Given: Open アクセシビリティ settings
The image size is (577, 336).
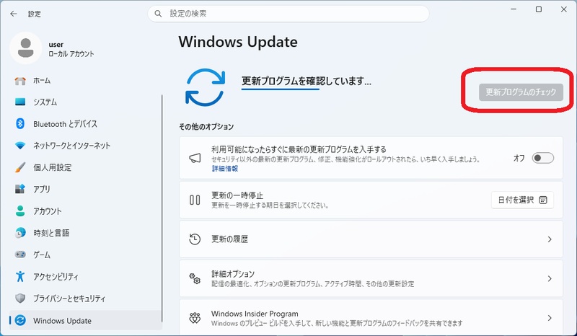Looking at the screenshot, I should click(85, 276).
